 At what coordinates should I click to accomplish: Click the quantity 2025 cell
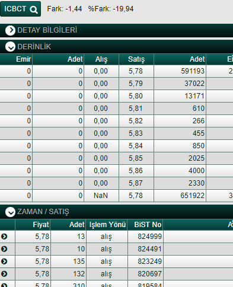(x=180, y=158)
